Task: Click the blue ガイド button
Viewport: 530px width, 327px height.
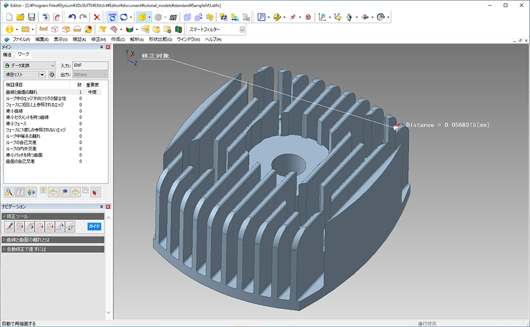Action: [94, 226]
